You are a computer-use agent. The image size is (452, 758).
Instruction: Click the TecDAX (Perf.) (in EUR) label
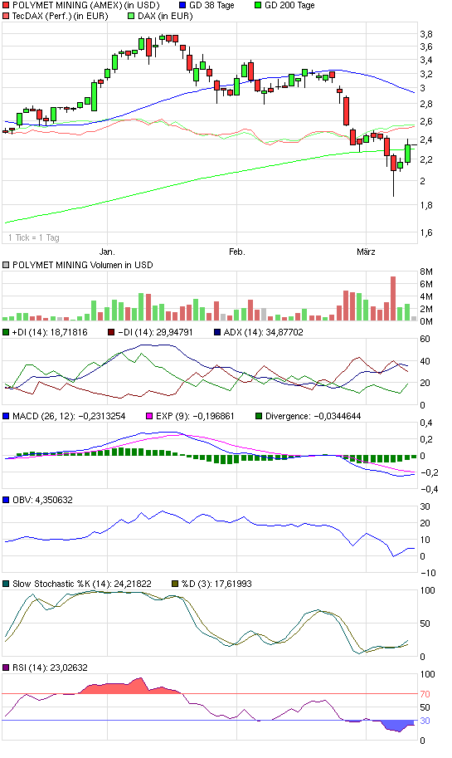pyautogui.click(x=61, y=16)
